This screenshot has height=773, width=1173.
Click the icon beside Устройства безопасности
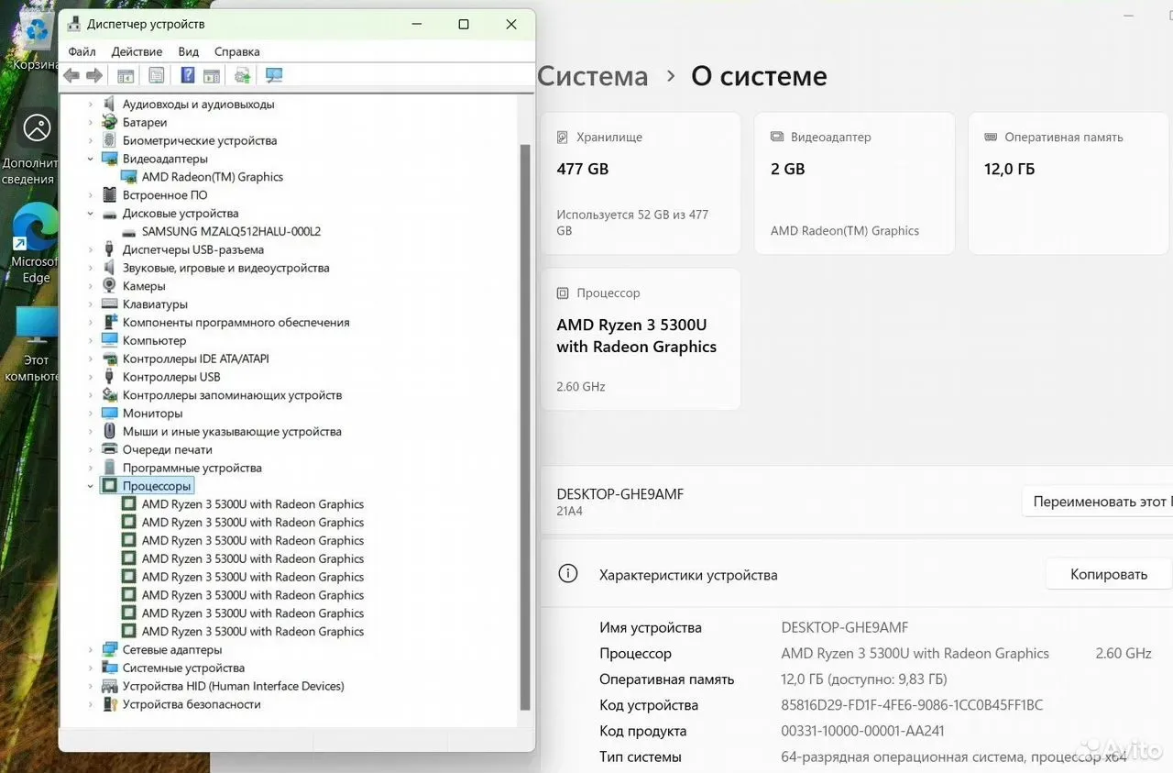pos(110,704)
